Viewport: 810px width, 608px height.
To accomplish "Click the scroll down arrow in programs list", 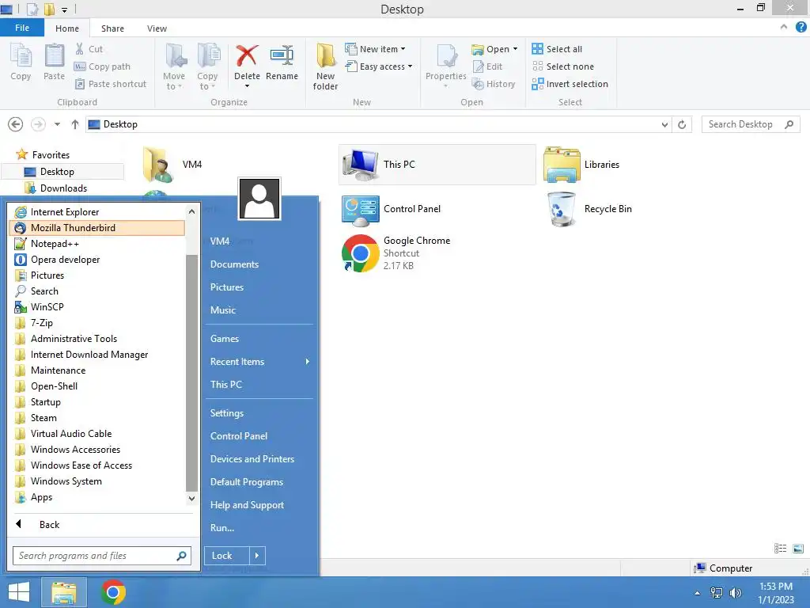I will tap(191, 499).
